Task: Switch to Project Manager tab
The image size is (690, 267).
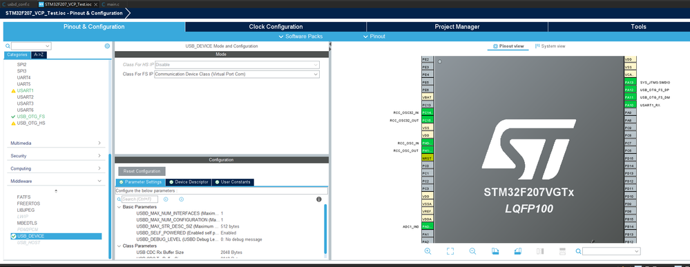Action: (x=457, y=27)
